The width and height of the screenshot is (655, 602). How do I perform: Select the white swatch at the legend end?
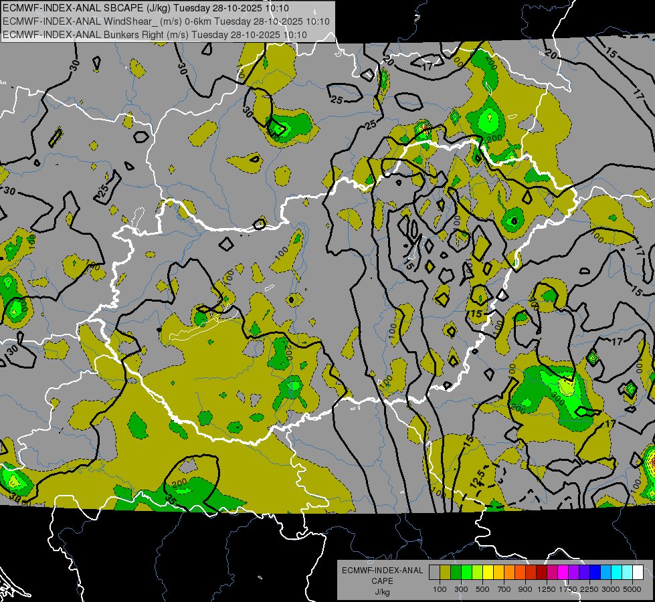coord(638,573)
